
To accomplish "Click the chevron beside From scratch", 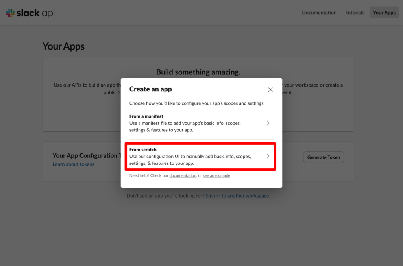I will click(268, 156).
